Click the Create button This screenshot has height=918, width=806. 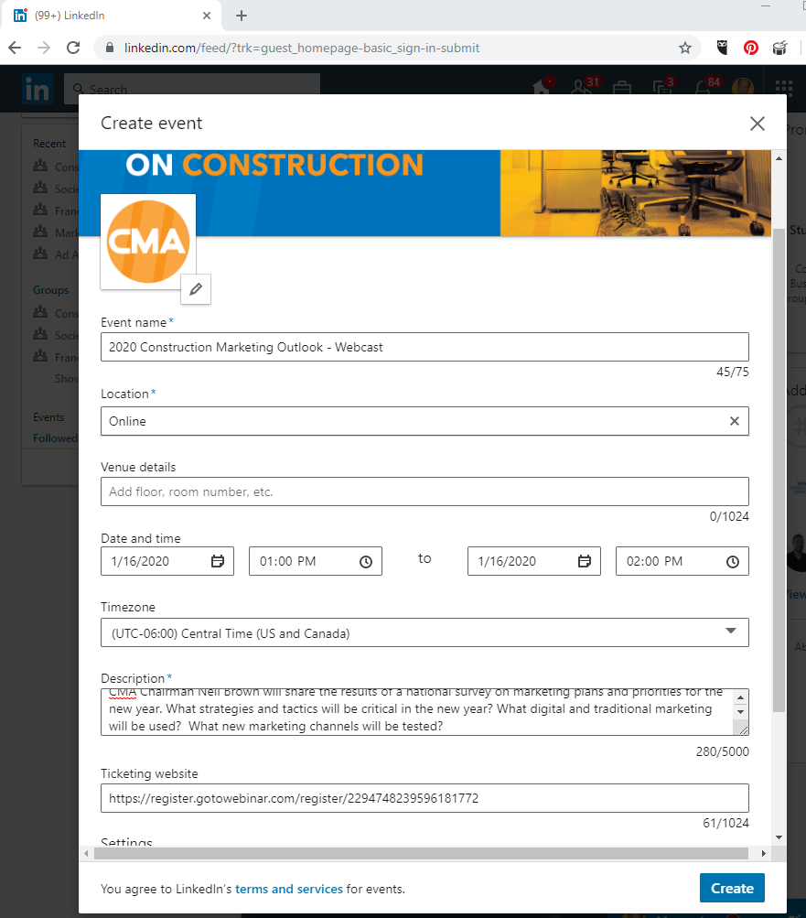[x=732, y=888]
